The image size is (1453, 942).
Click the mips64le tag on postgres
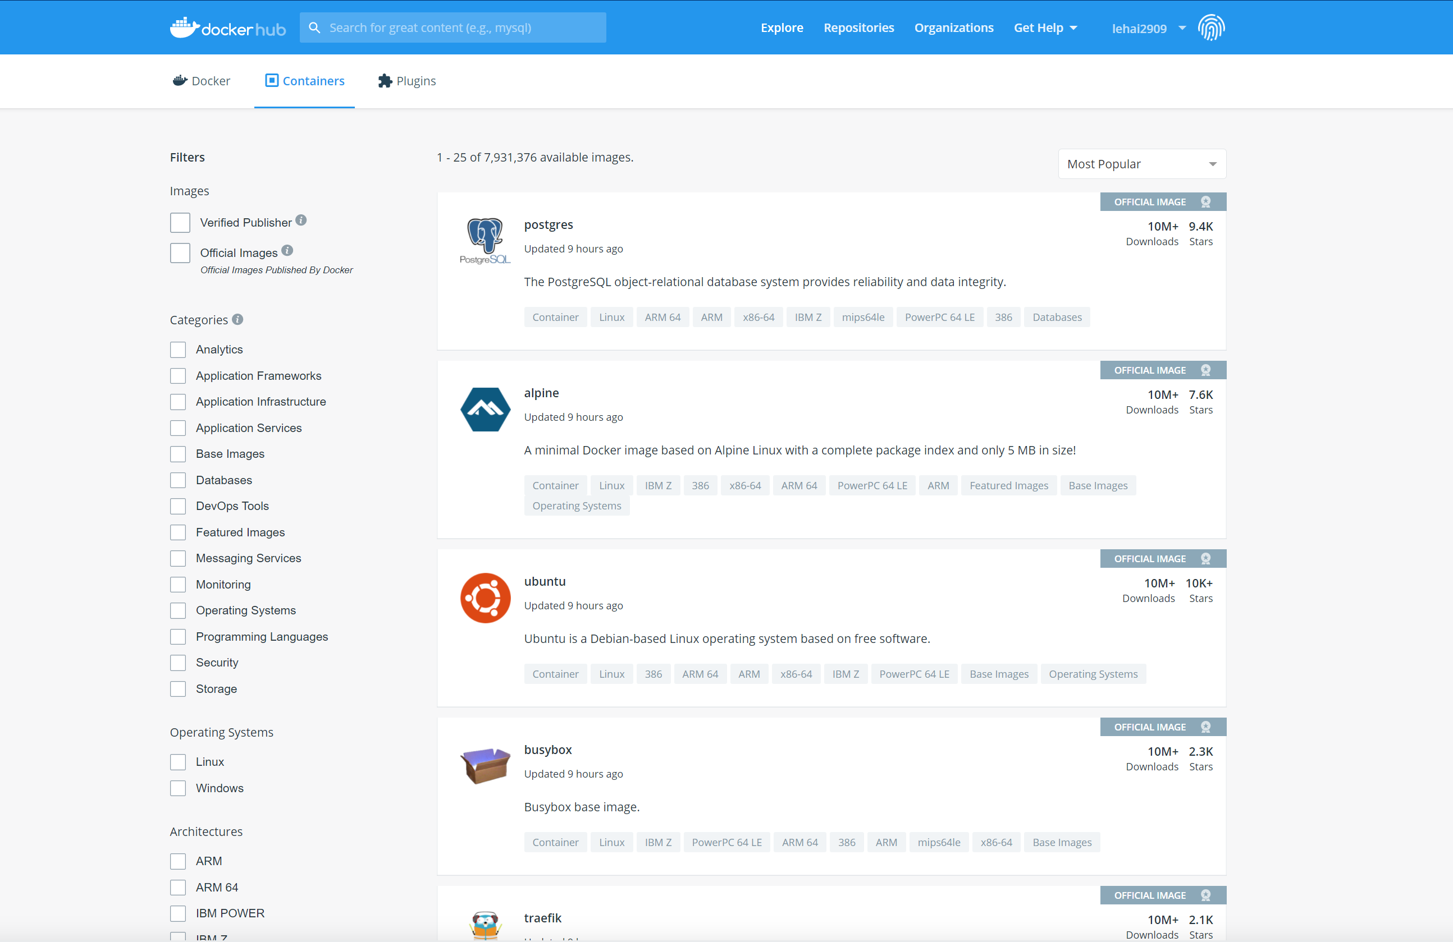862,317
